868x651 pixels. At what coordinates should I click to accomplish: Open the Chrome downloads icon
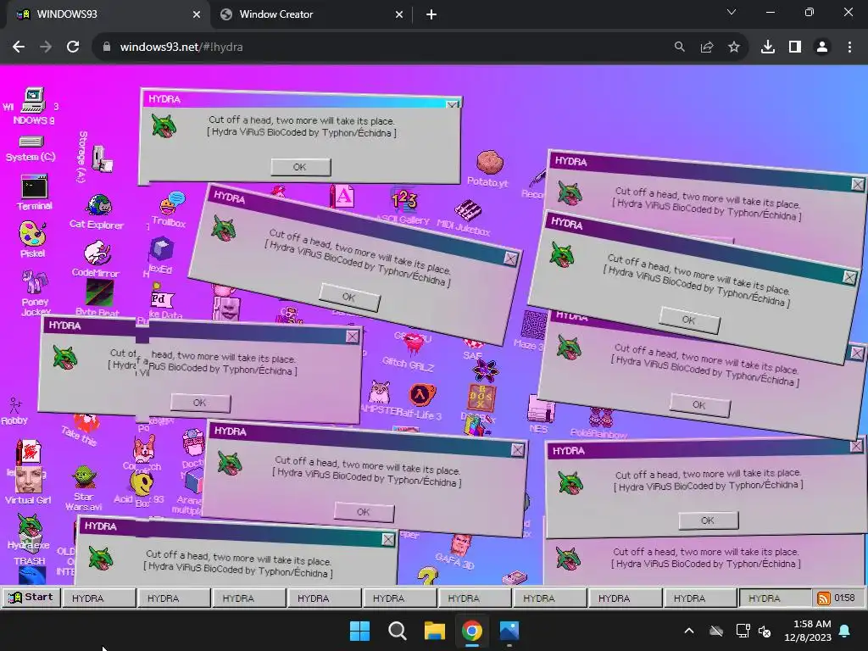(x=767, y=47)
